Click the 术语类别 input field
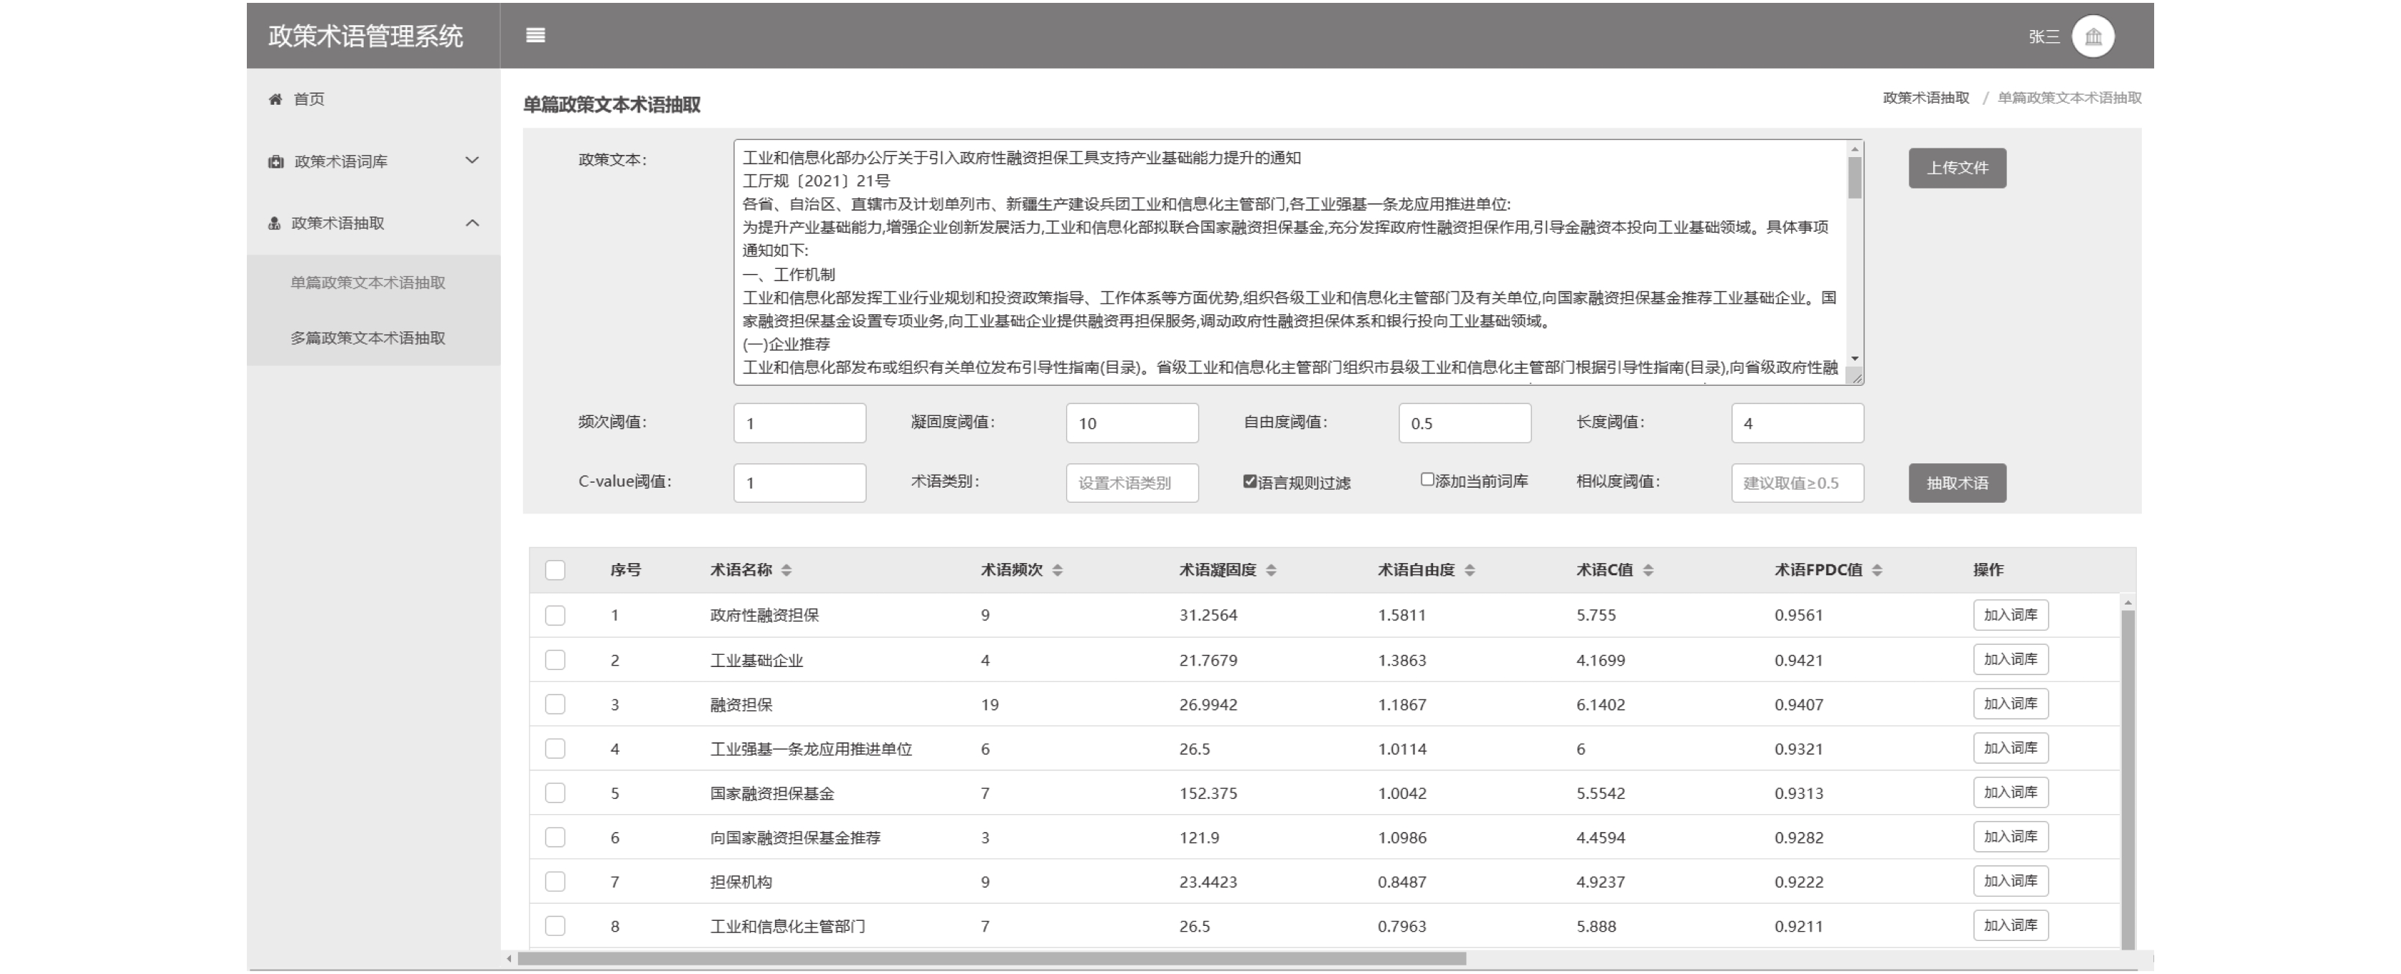The image size is (2401, 974). [x=1132, y=483]
